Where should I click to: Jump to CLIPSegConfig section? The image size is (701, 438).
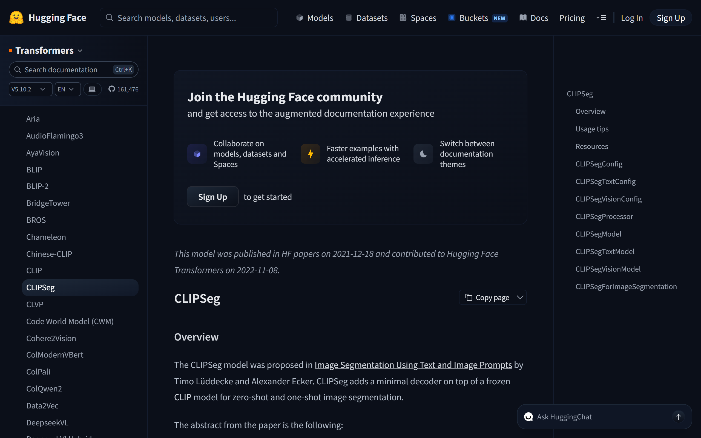(x=599, y=164)
